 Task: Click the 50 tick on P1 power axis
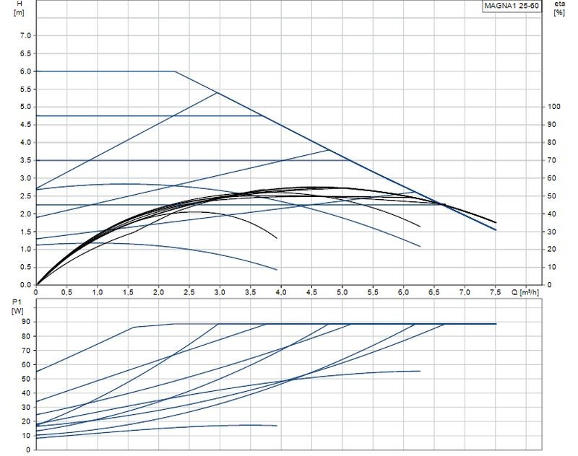[27, 379]
